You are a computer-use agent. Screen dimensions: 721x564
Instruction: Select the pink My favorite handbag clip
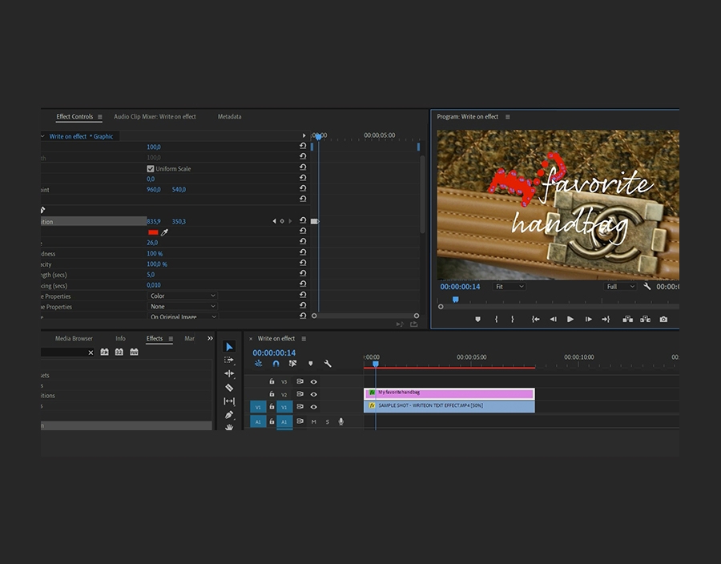point(449,393)
